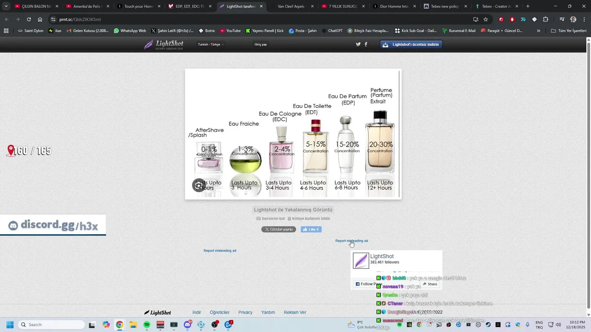Click the Facebook Like button

[x=311, y=229]
